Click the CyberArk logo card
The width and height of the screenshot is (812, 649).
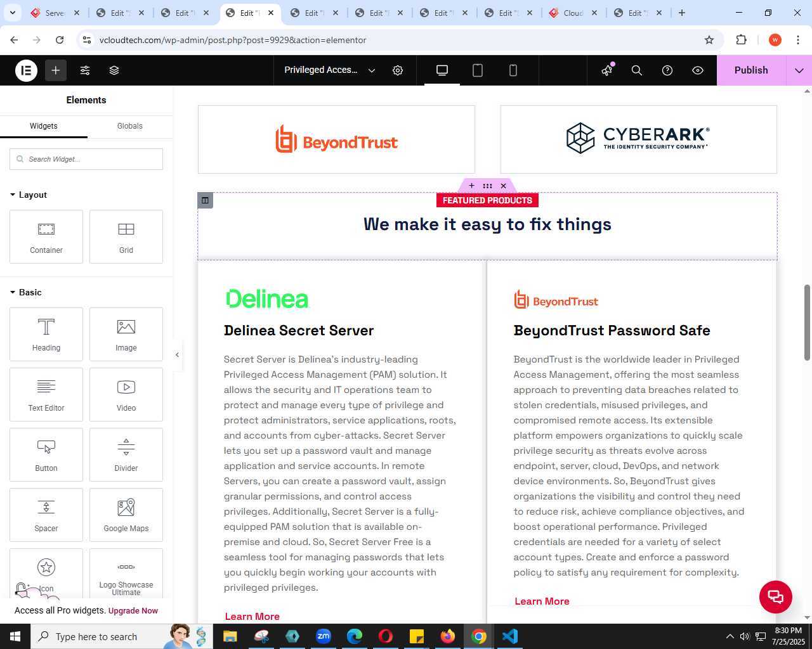coord(639,139)
